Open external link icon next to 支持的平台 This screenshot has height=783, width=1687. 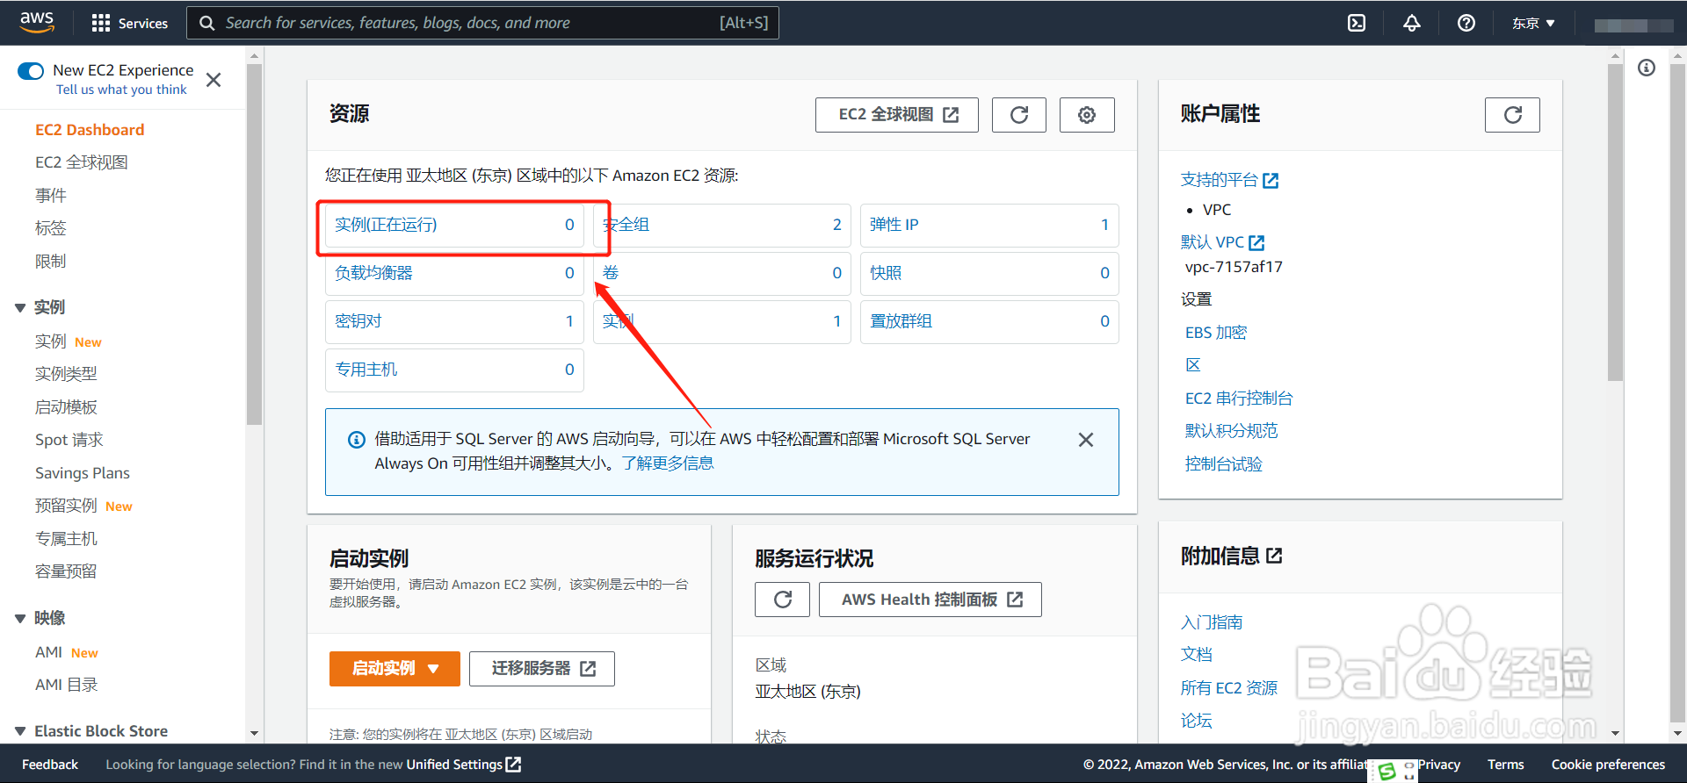click(x=1271, y=181)
